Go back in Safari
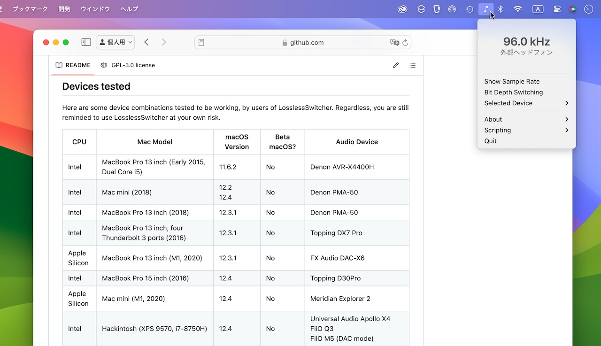Viewport: 601px width, 346px height. [146, 42]
